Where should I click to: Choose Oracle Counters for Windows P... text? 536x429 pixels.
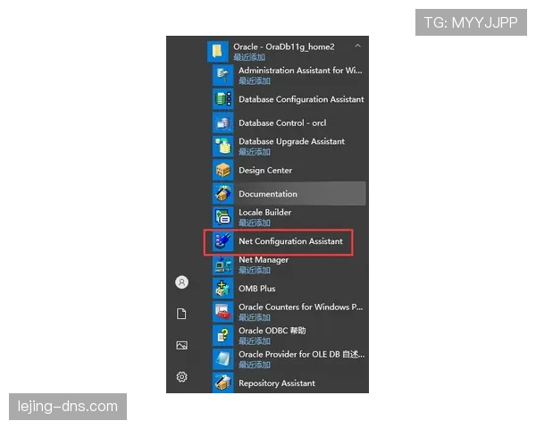coord(301,307)
